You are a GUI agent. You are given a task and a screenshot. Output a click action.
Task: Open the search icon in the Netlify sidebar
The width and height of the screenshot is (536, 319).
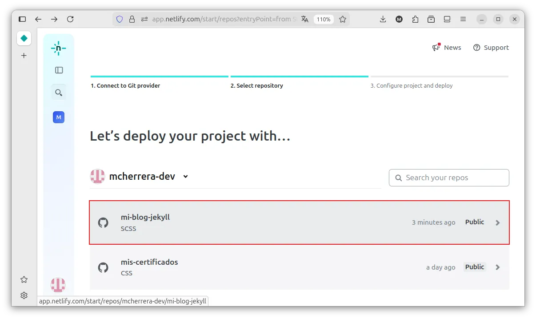(x=59, y=93)
